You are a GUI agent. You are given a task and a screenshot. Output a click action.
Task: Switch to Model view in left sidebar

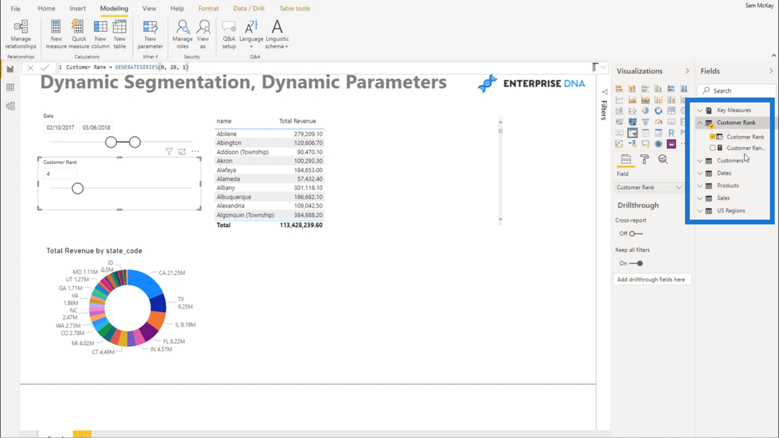(10, 106)
